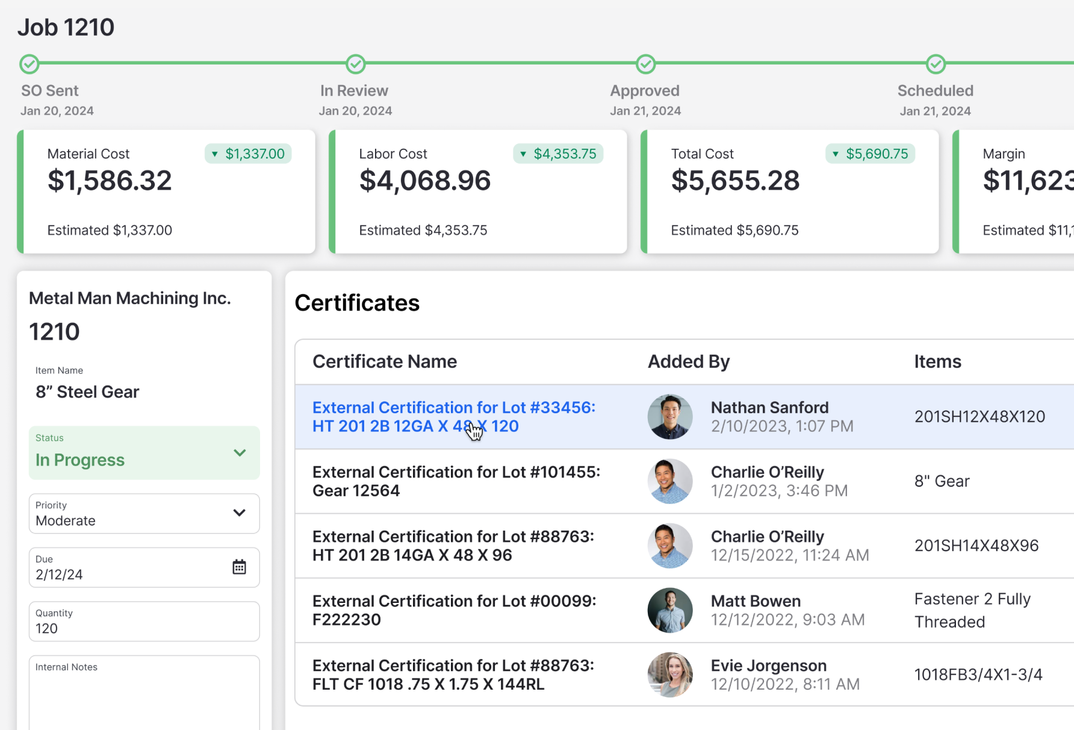Click the timestamp 12/10/2022, 8:11 AM
Screen dimensions: 1074x730
tap(786, 684)
